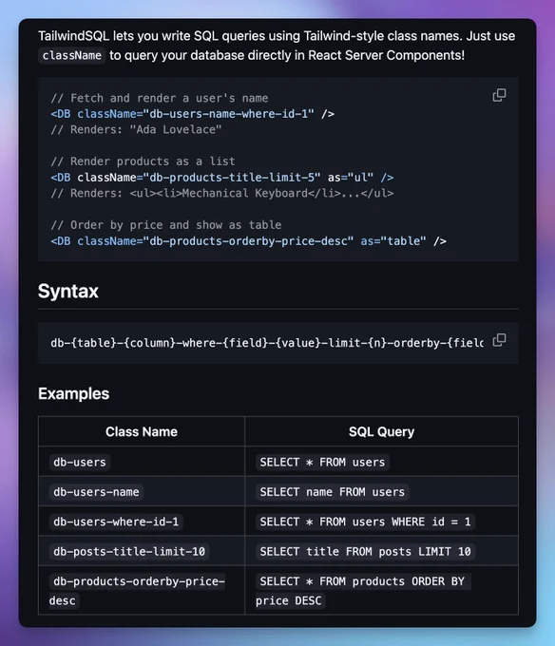Click the inline className code tag
The height and width of the screenshot is (646, 555).
(x=71, y=56)
